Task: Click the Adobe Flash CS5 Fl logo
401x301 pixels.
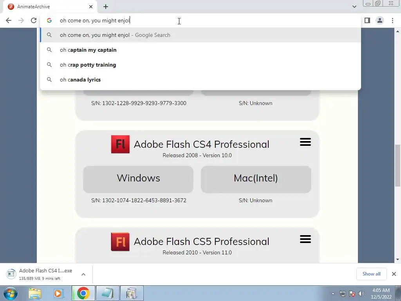Action: (x=120, y=241)
